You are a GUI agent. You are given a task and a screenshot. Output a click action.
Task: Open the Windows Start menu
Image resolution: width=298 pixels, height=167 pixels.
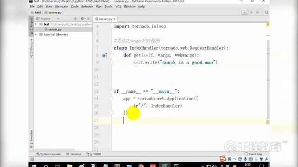(34, 166)
